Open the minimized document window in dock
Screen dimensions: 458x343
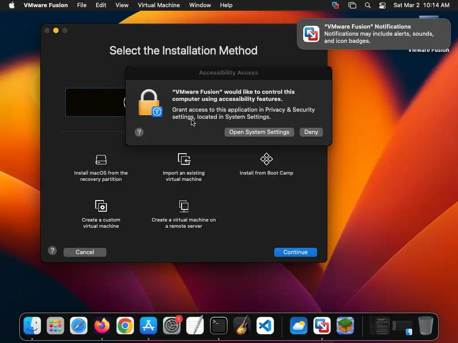pyautogui.click(x=379, y=326)
